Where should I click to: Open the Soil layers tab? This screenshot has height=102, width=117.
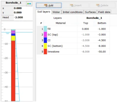tap(44, 12)
